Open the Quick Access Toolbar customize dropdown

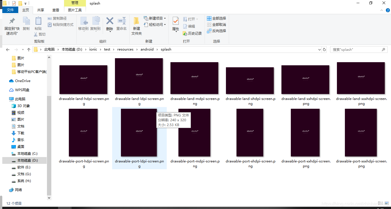tap(26, 3)
